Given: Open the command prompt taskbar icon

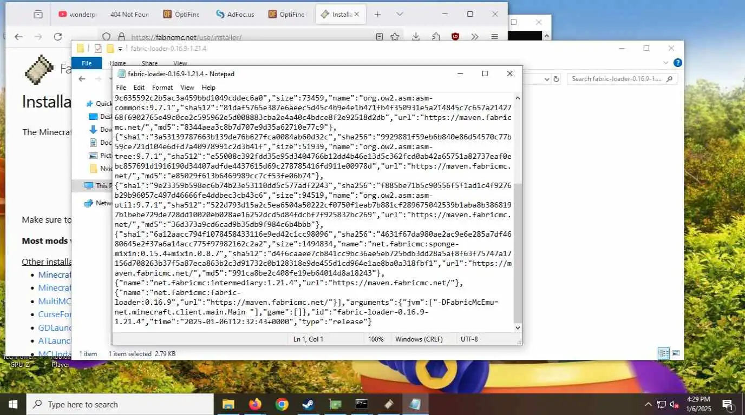Looking at the screenshot, I should (x=362, y=404).
